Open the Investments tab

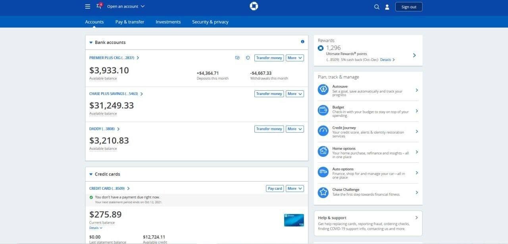168,22
